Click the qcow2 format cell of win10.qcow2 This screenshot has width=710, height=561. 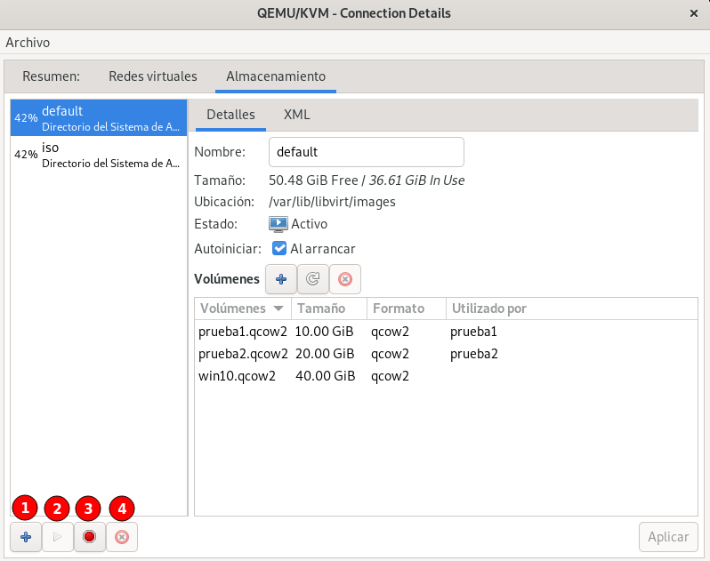point(390,376)
